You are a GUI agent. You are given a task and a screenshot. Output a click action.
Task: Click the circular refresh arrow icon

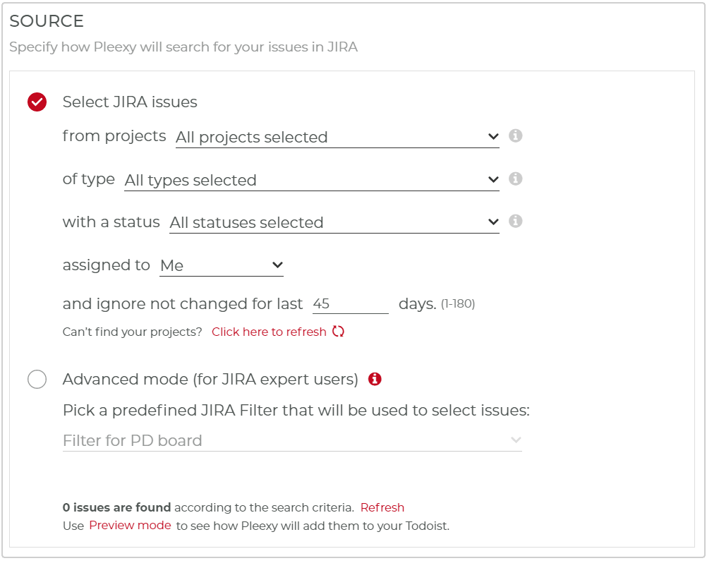click(x=339, y=331)
